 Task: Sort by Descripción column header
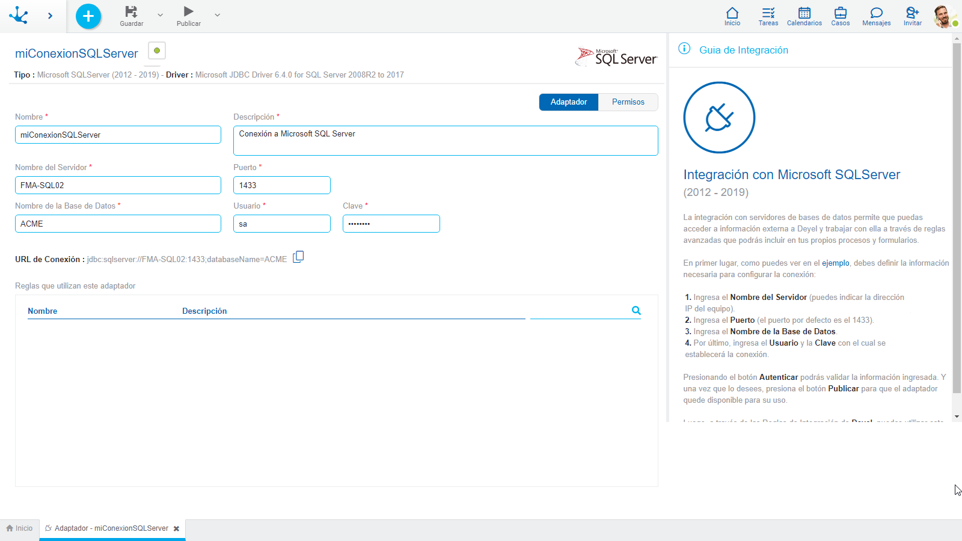[204, 311]
